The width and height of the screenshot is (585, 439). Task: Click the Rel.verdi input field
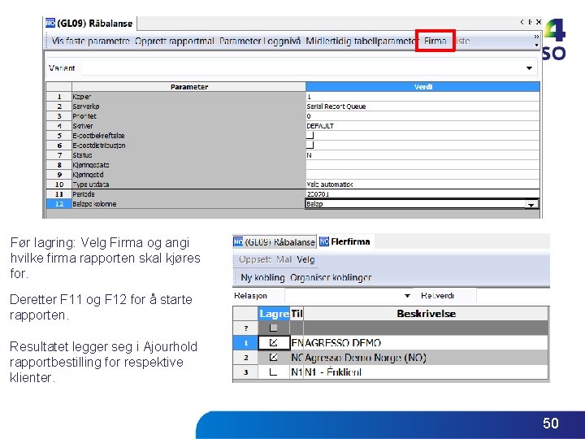(513, 296)
